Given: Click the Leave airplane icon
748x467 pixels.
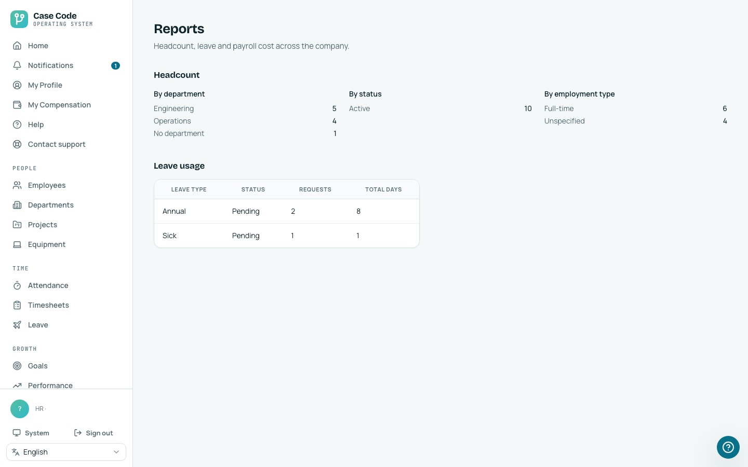Looking at the screenshot, I should coord(17,325).
